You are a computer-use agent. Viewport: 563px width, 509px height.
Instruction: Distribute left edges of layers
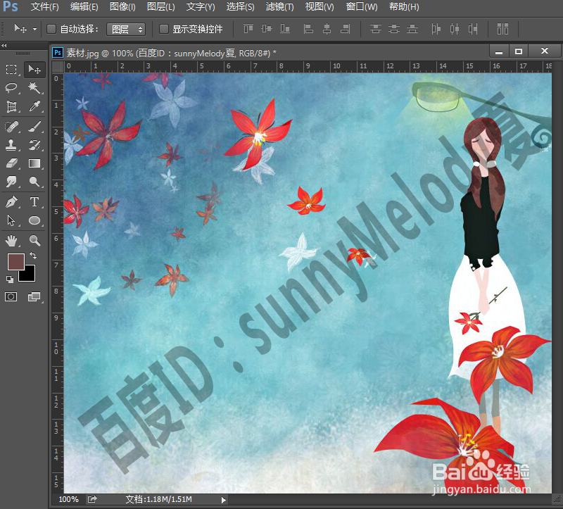click(x=436, y=29)
